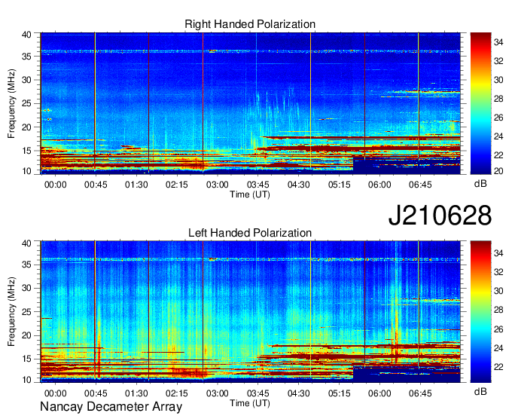Image resolution: width=512 pixels, height=416 pixels.
Task: Click 32 dB tick on Right Handed colorbar
Action: (498, 61)
